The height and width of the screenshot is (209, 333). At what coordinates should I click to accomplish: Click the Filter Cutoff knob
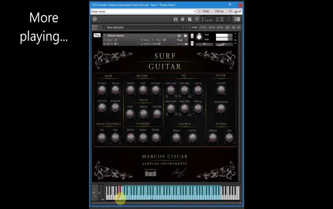click(221, 91)
